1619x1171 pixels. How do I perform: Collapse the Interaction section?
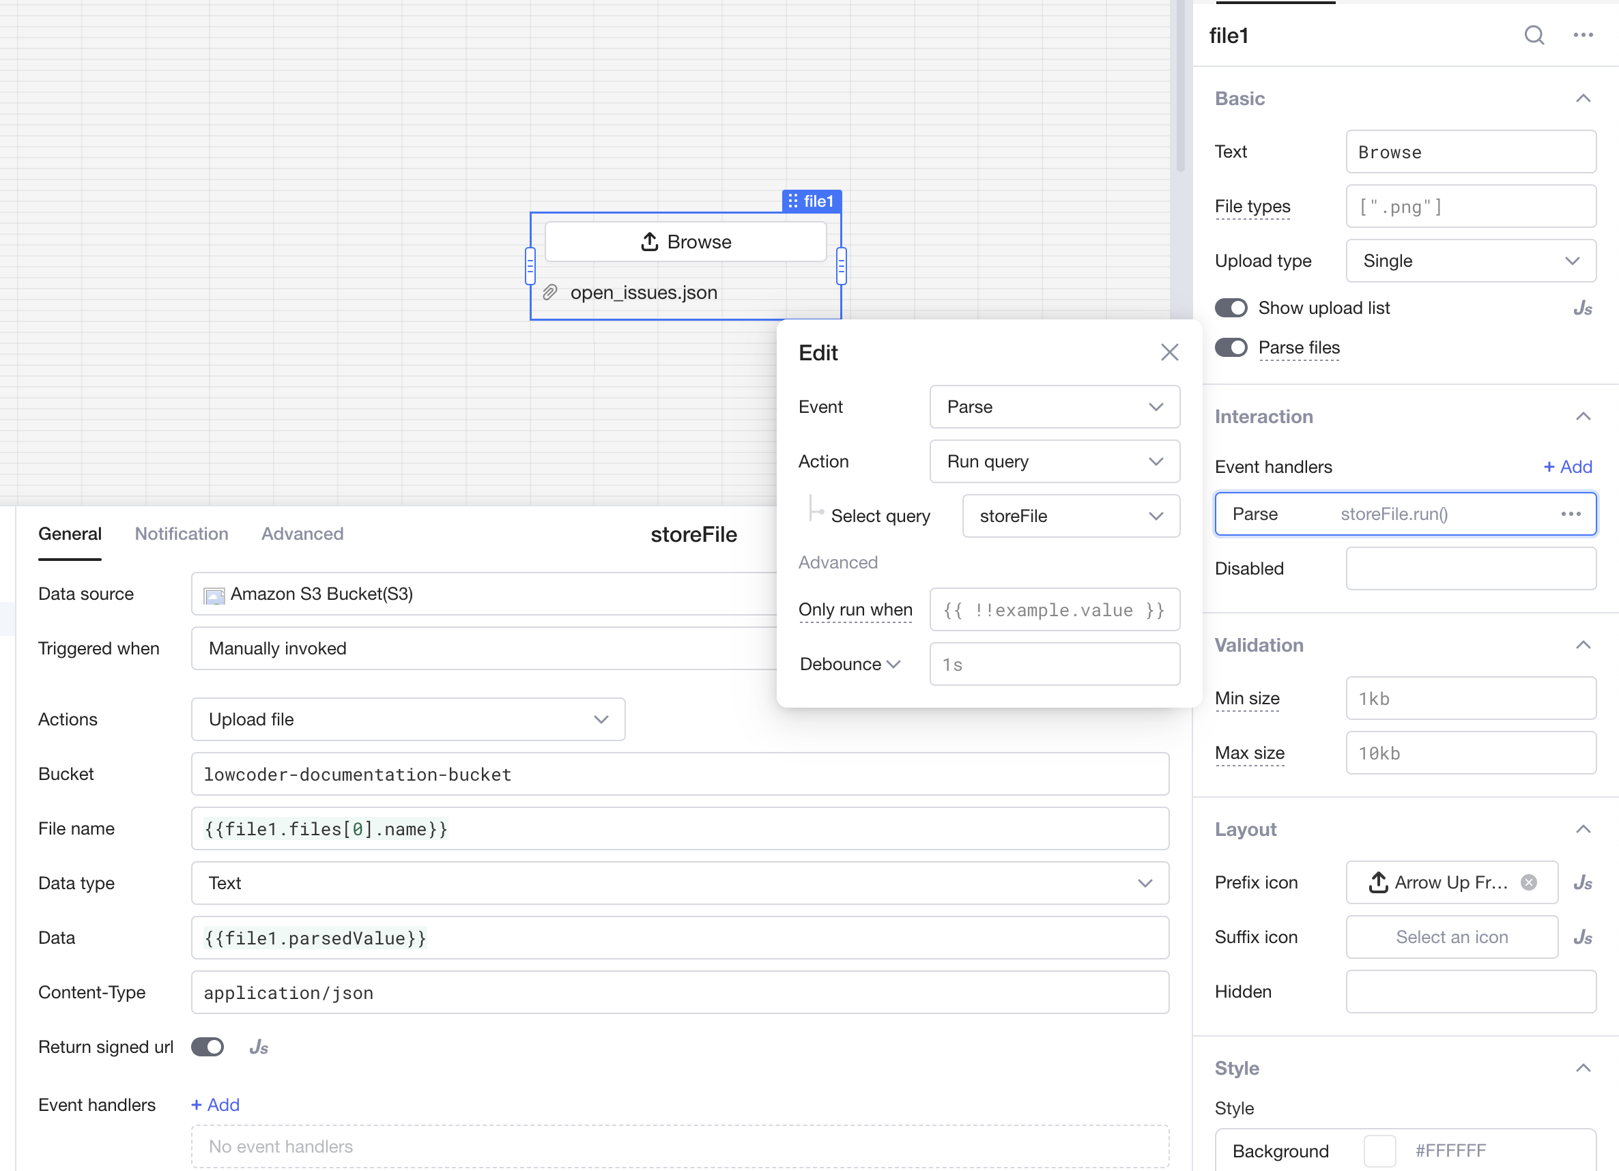[x=1583, y=417]
